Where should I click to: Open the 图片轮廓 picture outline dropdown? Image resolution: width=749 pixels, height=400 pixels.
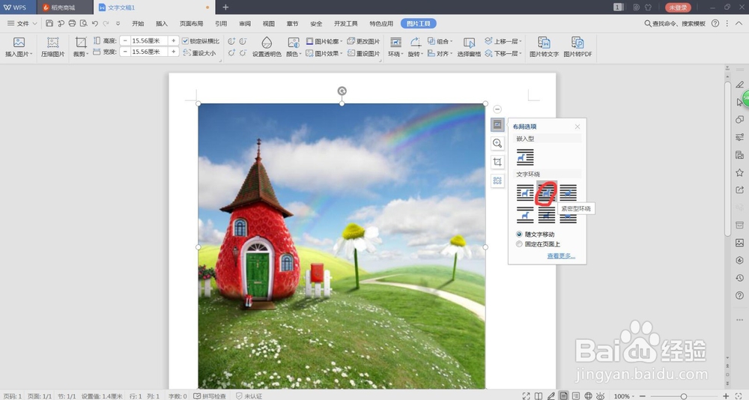tap(324, 41)
